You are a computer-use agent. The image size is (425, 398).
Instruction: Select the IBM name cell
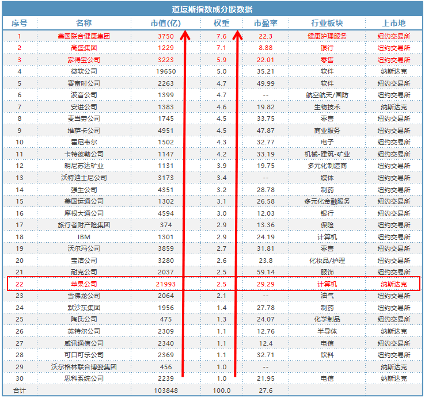pyautogui.click(x=84, y=237)
